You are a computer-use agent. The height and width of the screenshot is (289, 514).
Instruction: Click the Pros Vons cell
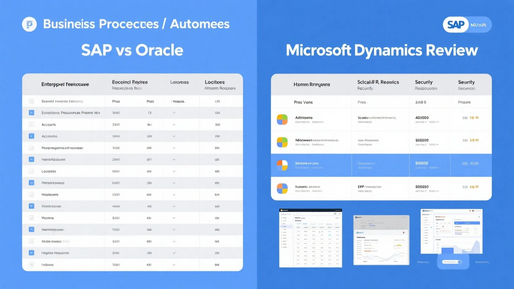(x=303, y=102)
